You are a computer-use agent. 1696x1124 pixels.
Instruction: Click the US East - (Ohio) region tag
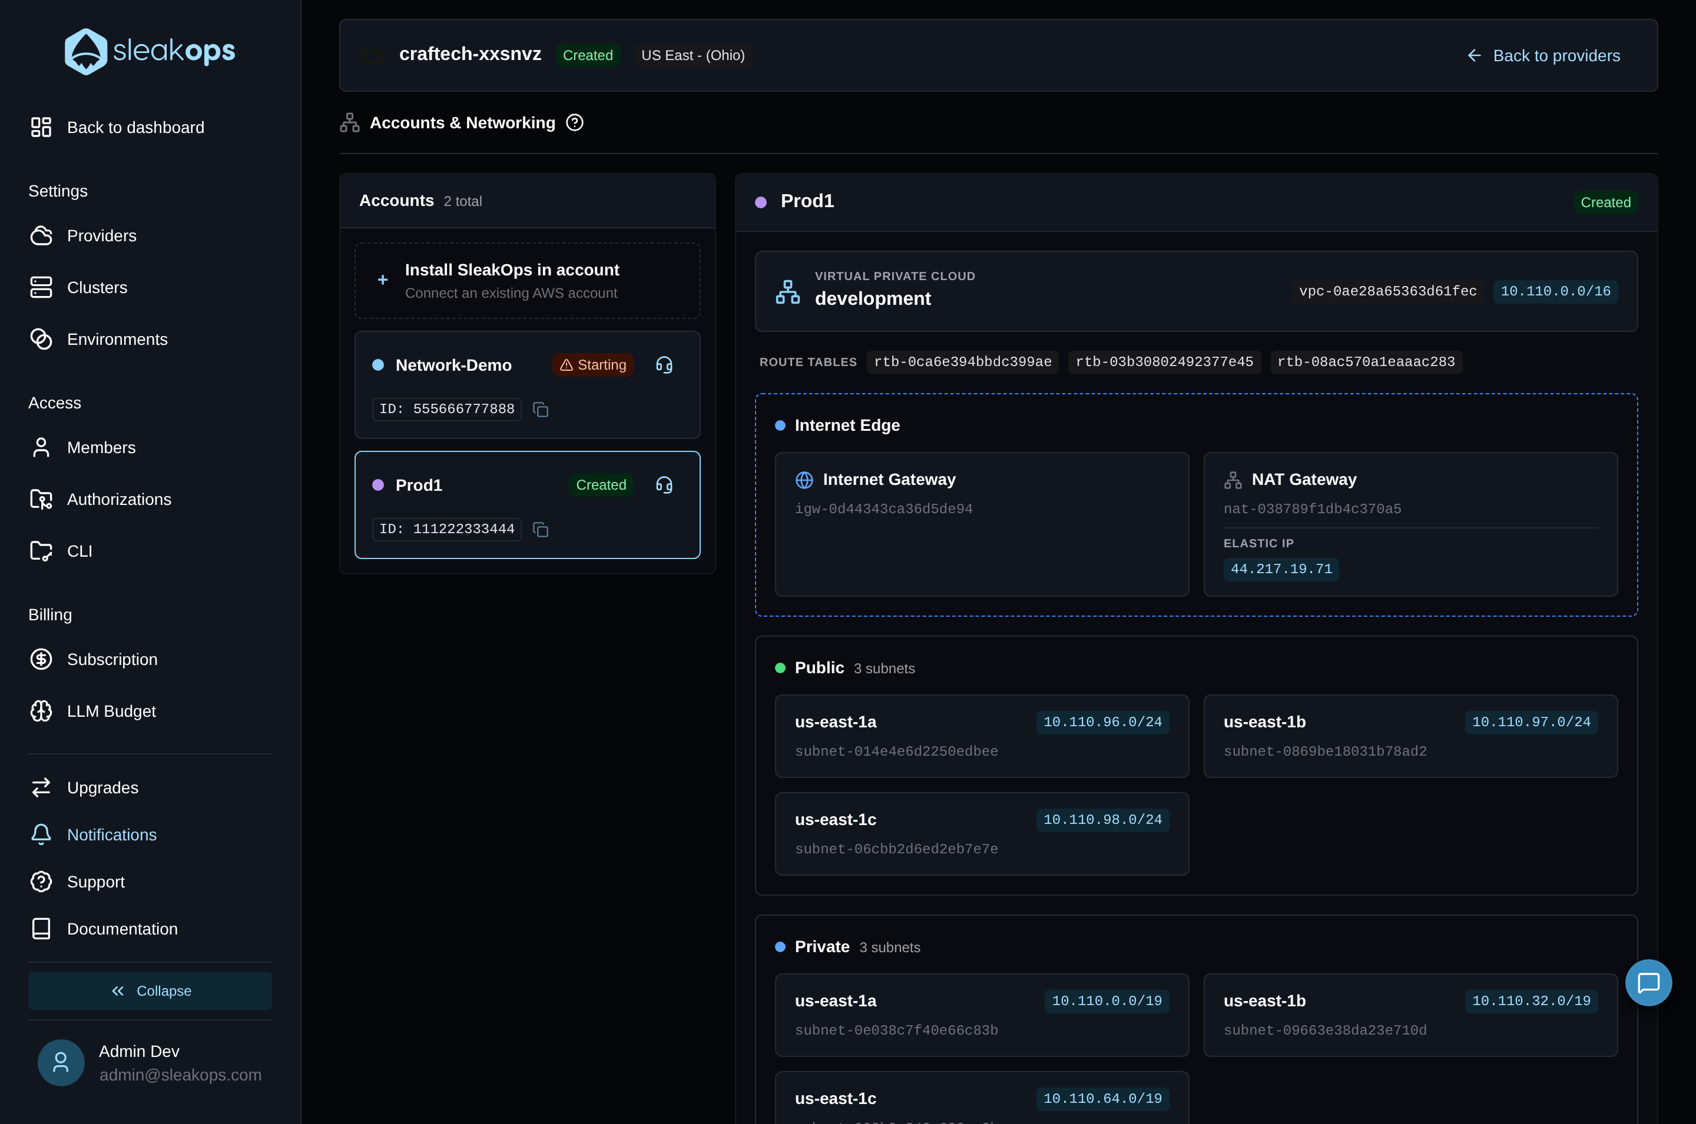(693, 55)
